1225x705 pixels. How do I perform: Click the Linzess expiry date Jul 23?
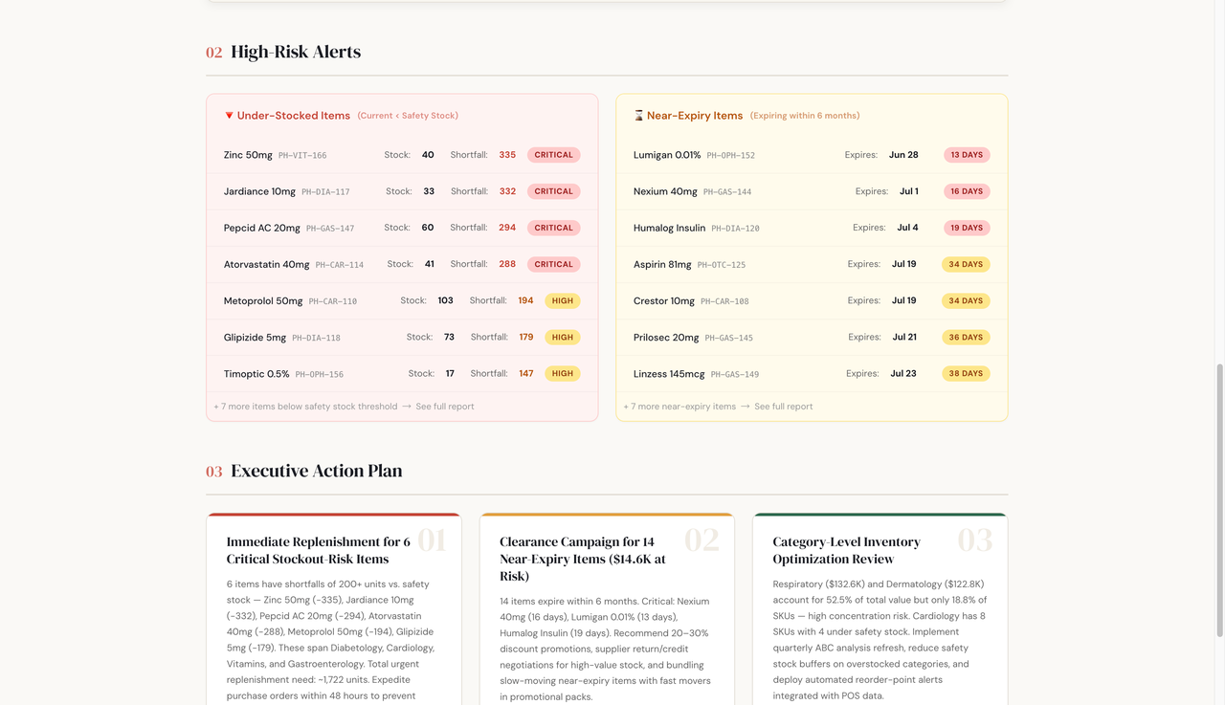903,373
